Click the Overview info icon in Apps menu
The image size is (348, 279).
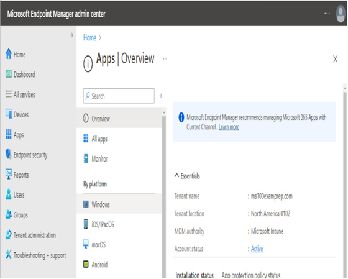click(x=86, y=118)
